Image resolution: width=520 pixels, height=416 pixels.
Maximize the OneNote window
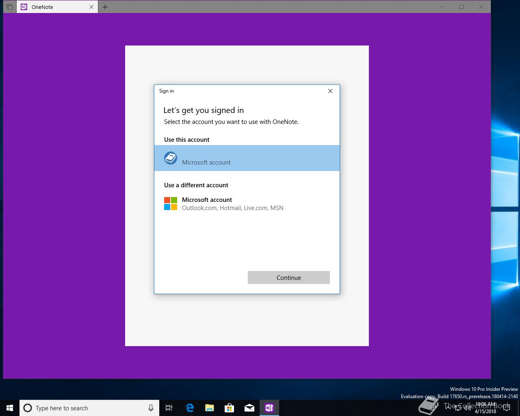[461, 7]
